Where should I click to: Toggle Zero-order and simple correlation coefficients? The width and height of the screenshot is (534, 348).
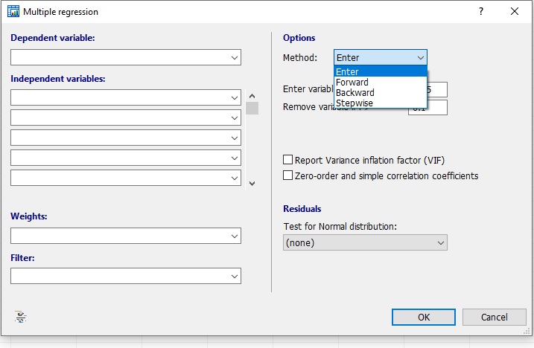[288, 176]
